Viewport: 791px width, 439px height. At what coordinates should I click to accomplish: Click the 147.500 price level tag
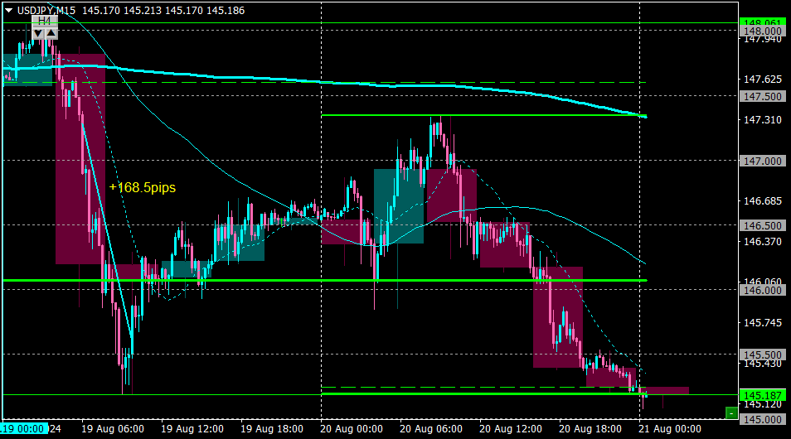[762, 96]
